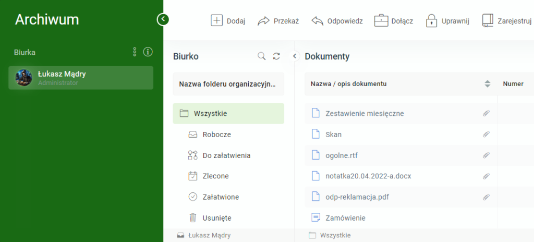Click the Wszystkie folder icon
Screen dimensions: 534x242
(x=184, y=114)
